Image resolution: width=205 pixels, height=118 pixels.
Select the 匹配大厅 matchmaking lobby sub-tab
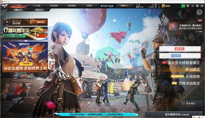pyautogui.click(x=18, y=10)
